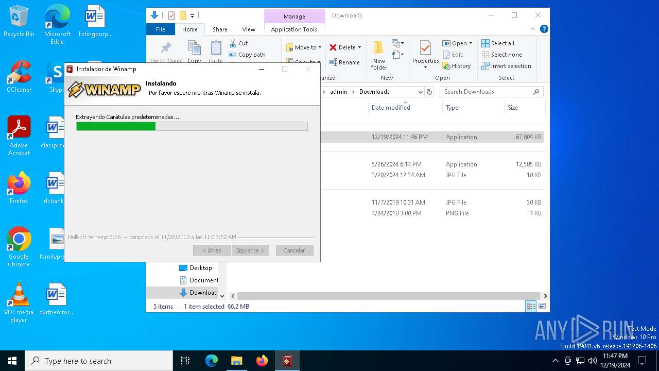Viewport: 659px width, 371px height.
Task: Switch to details view in Explorer status bar
Action: [531, 306]
